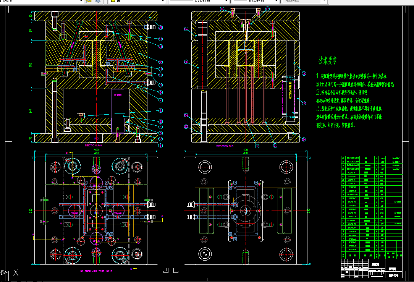The width and height of the screenshot is (414, 282).
Task: Select the yellow TF50X25X80 spring label
Action: (290, 90)
